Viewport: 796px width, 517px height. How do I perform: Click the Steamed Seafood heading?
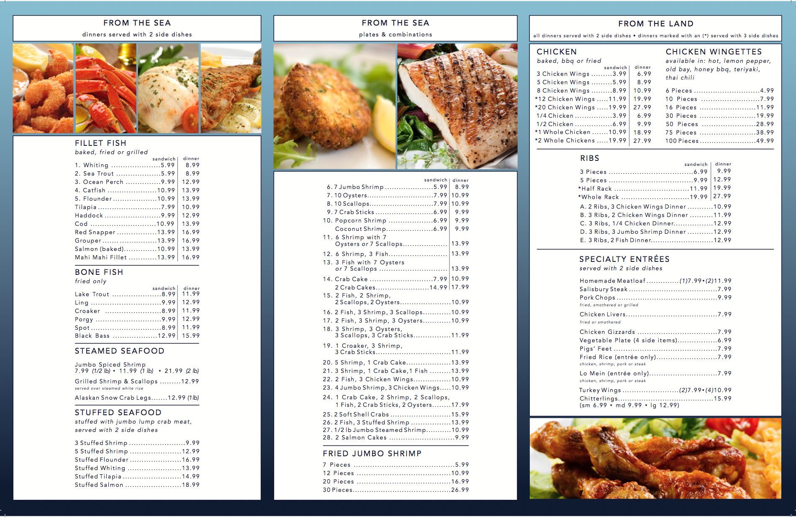tap(119, 351)
